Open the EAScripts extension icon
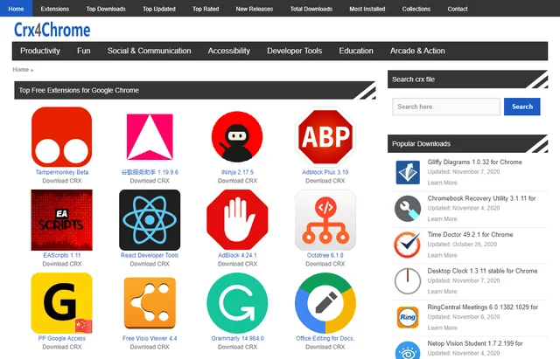The height and width of the screenshot is (359, 560). [62, 220]
